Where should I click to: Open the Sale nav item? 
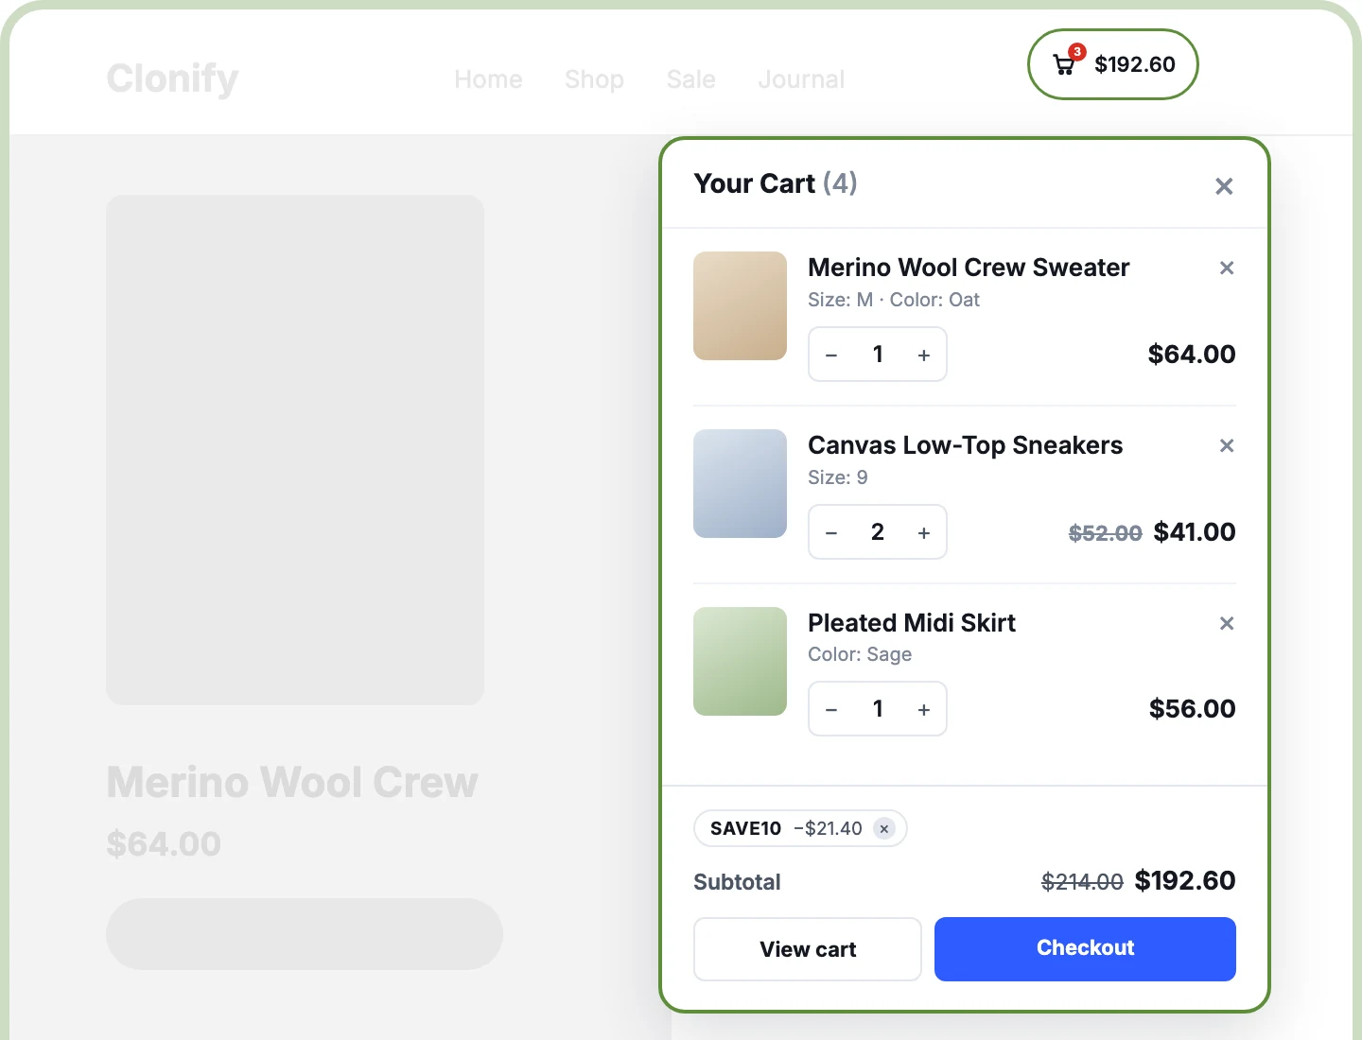pos(690,79)
